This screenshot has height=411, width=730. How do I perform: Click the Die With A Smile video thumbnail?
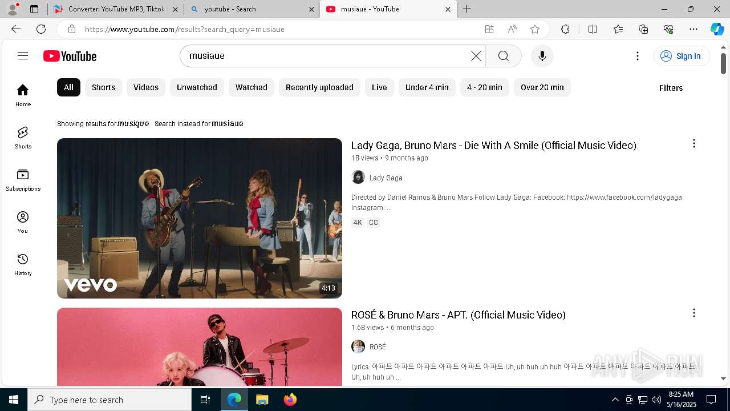200,218
